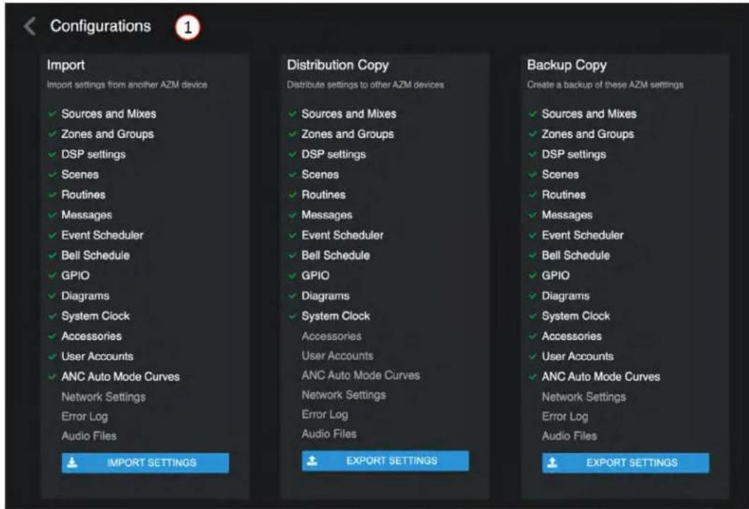749x509 pixels.
Task: Enable Accessories in Distribution Copy
Action: tap(332, 336)
